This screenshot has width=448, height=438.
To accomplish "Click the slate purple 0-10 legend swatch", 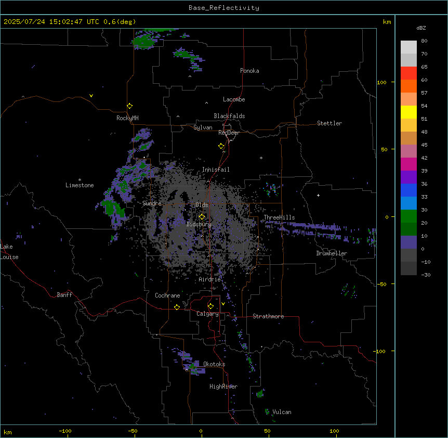I will pos(409,242).
